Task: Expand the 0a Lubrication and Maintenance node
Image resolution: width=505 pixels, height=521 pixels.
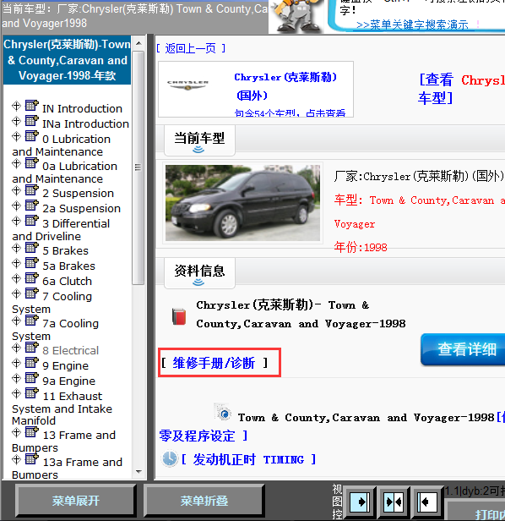Action: click(16, 163)
